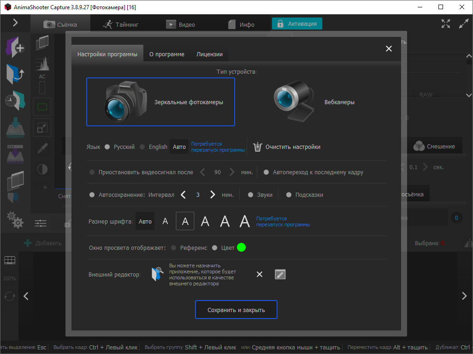Toggle the grid view icon
Screen dimensions: 473x354
click(x=10, y=260)
